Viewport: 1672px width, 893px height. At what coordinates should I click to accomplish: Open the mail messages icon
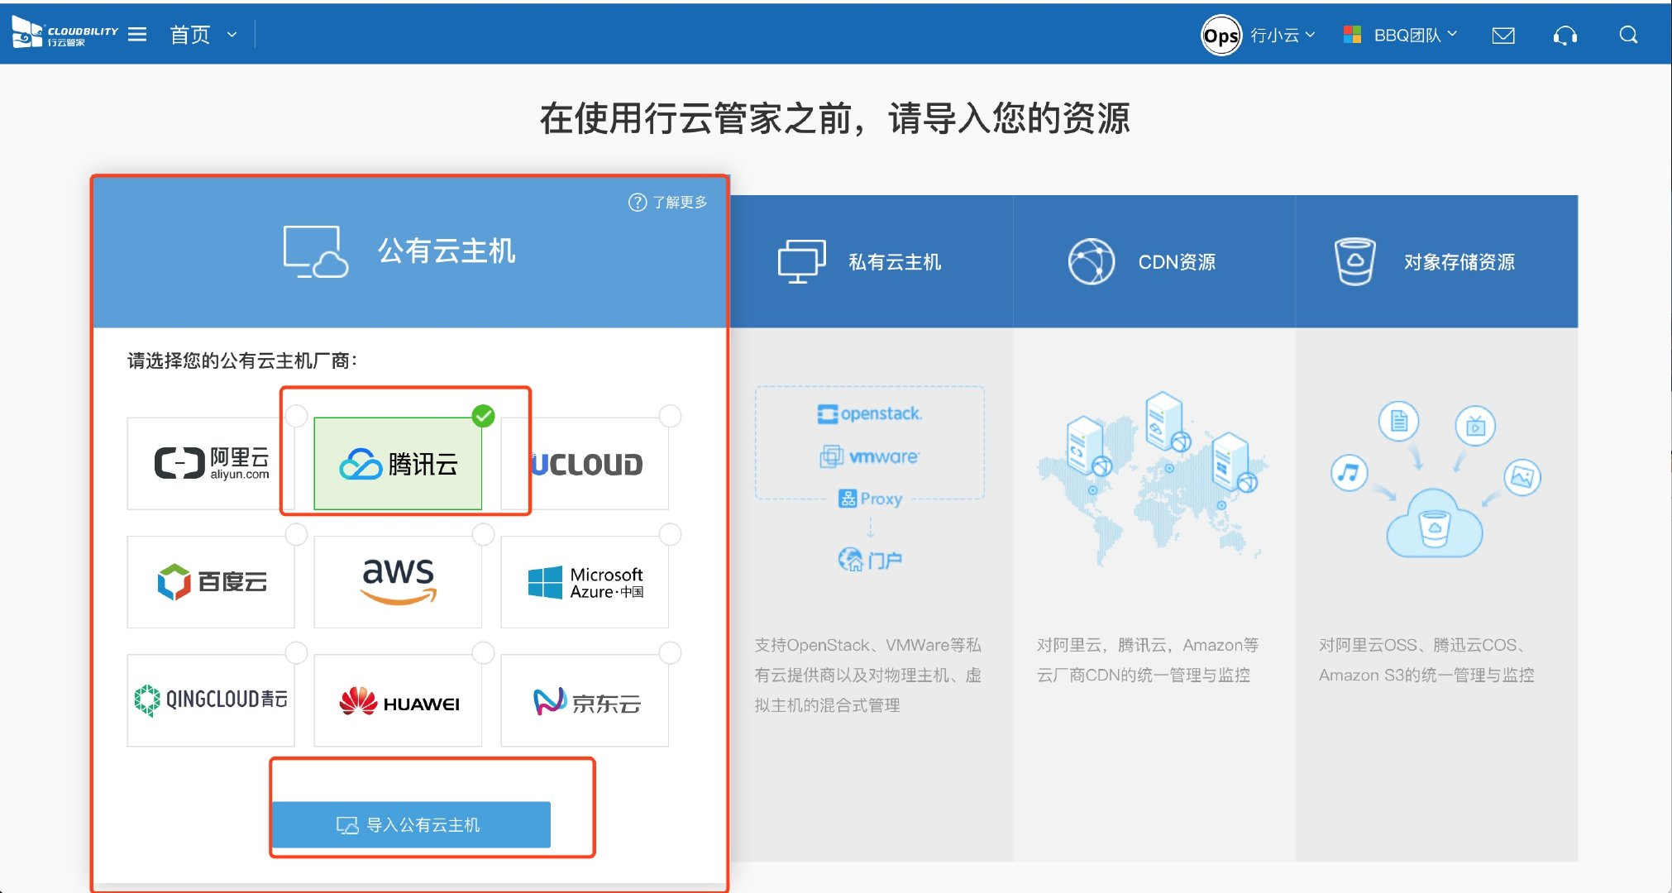(x=1503, y=35)
